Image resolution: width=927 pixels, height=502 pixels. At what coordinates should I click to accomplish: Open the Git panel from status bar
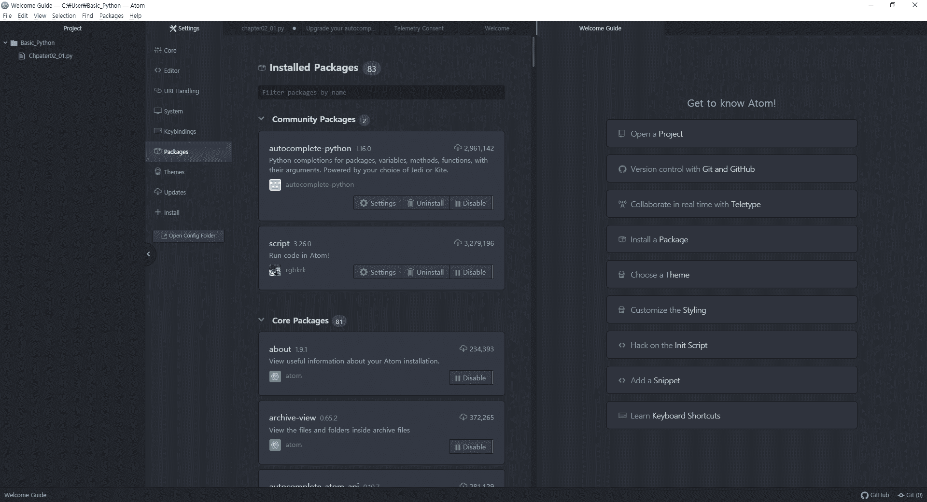910,495
